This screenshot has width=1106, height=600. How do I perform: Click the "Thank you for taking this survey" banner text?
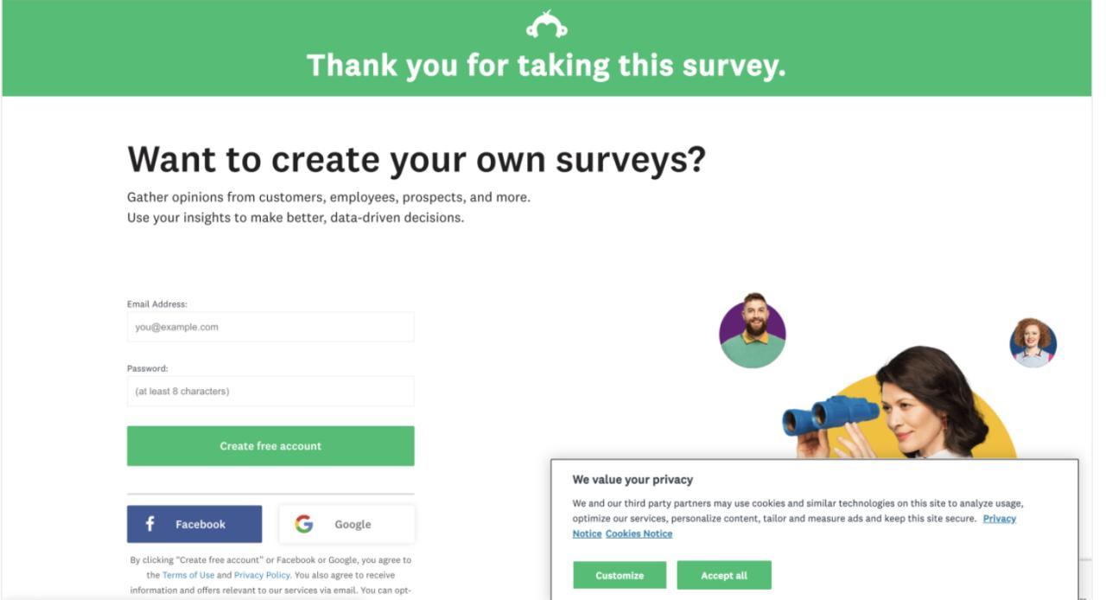point(546,66)
